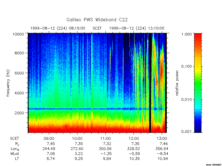Click the longitude value 272.60

(77, 149)
